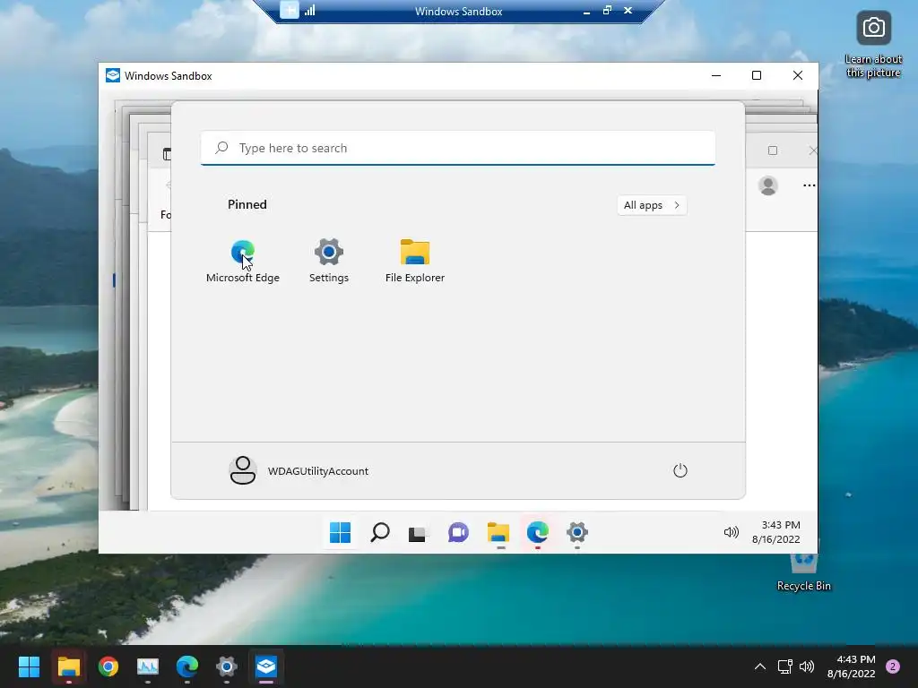Click the Learn about this picture icon
This screenshot has height=688, width=918.
coord(873,45)
